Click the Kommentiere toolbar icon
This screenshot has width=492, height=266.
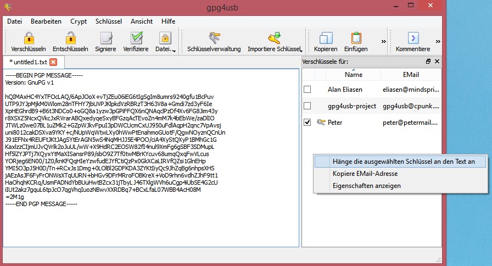[x=412, y=38]
